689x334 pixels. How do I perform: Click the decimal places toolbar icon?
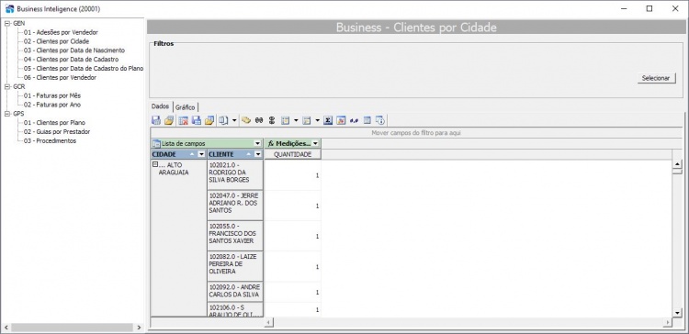354,120
